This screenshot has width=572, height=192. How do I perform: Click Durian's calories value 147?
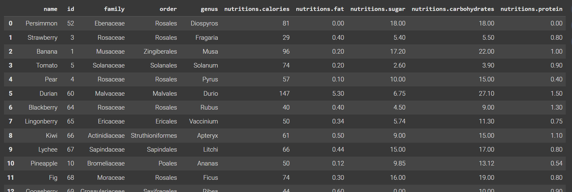[x=284, y=94]
